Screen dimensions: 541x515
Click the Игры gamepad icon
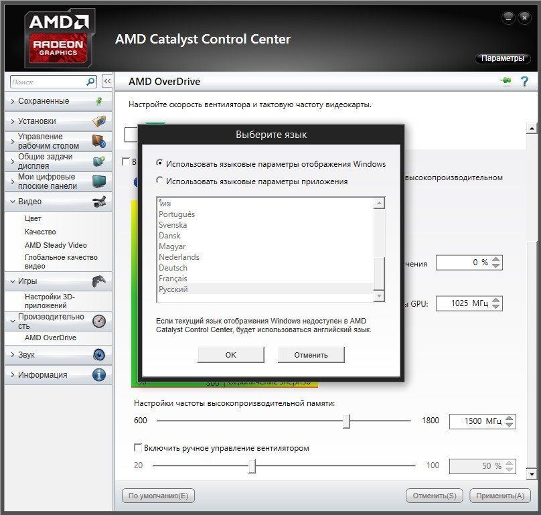[98, 281]
